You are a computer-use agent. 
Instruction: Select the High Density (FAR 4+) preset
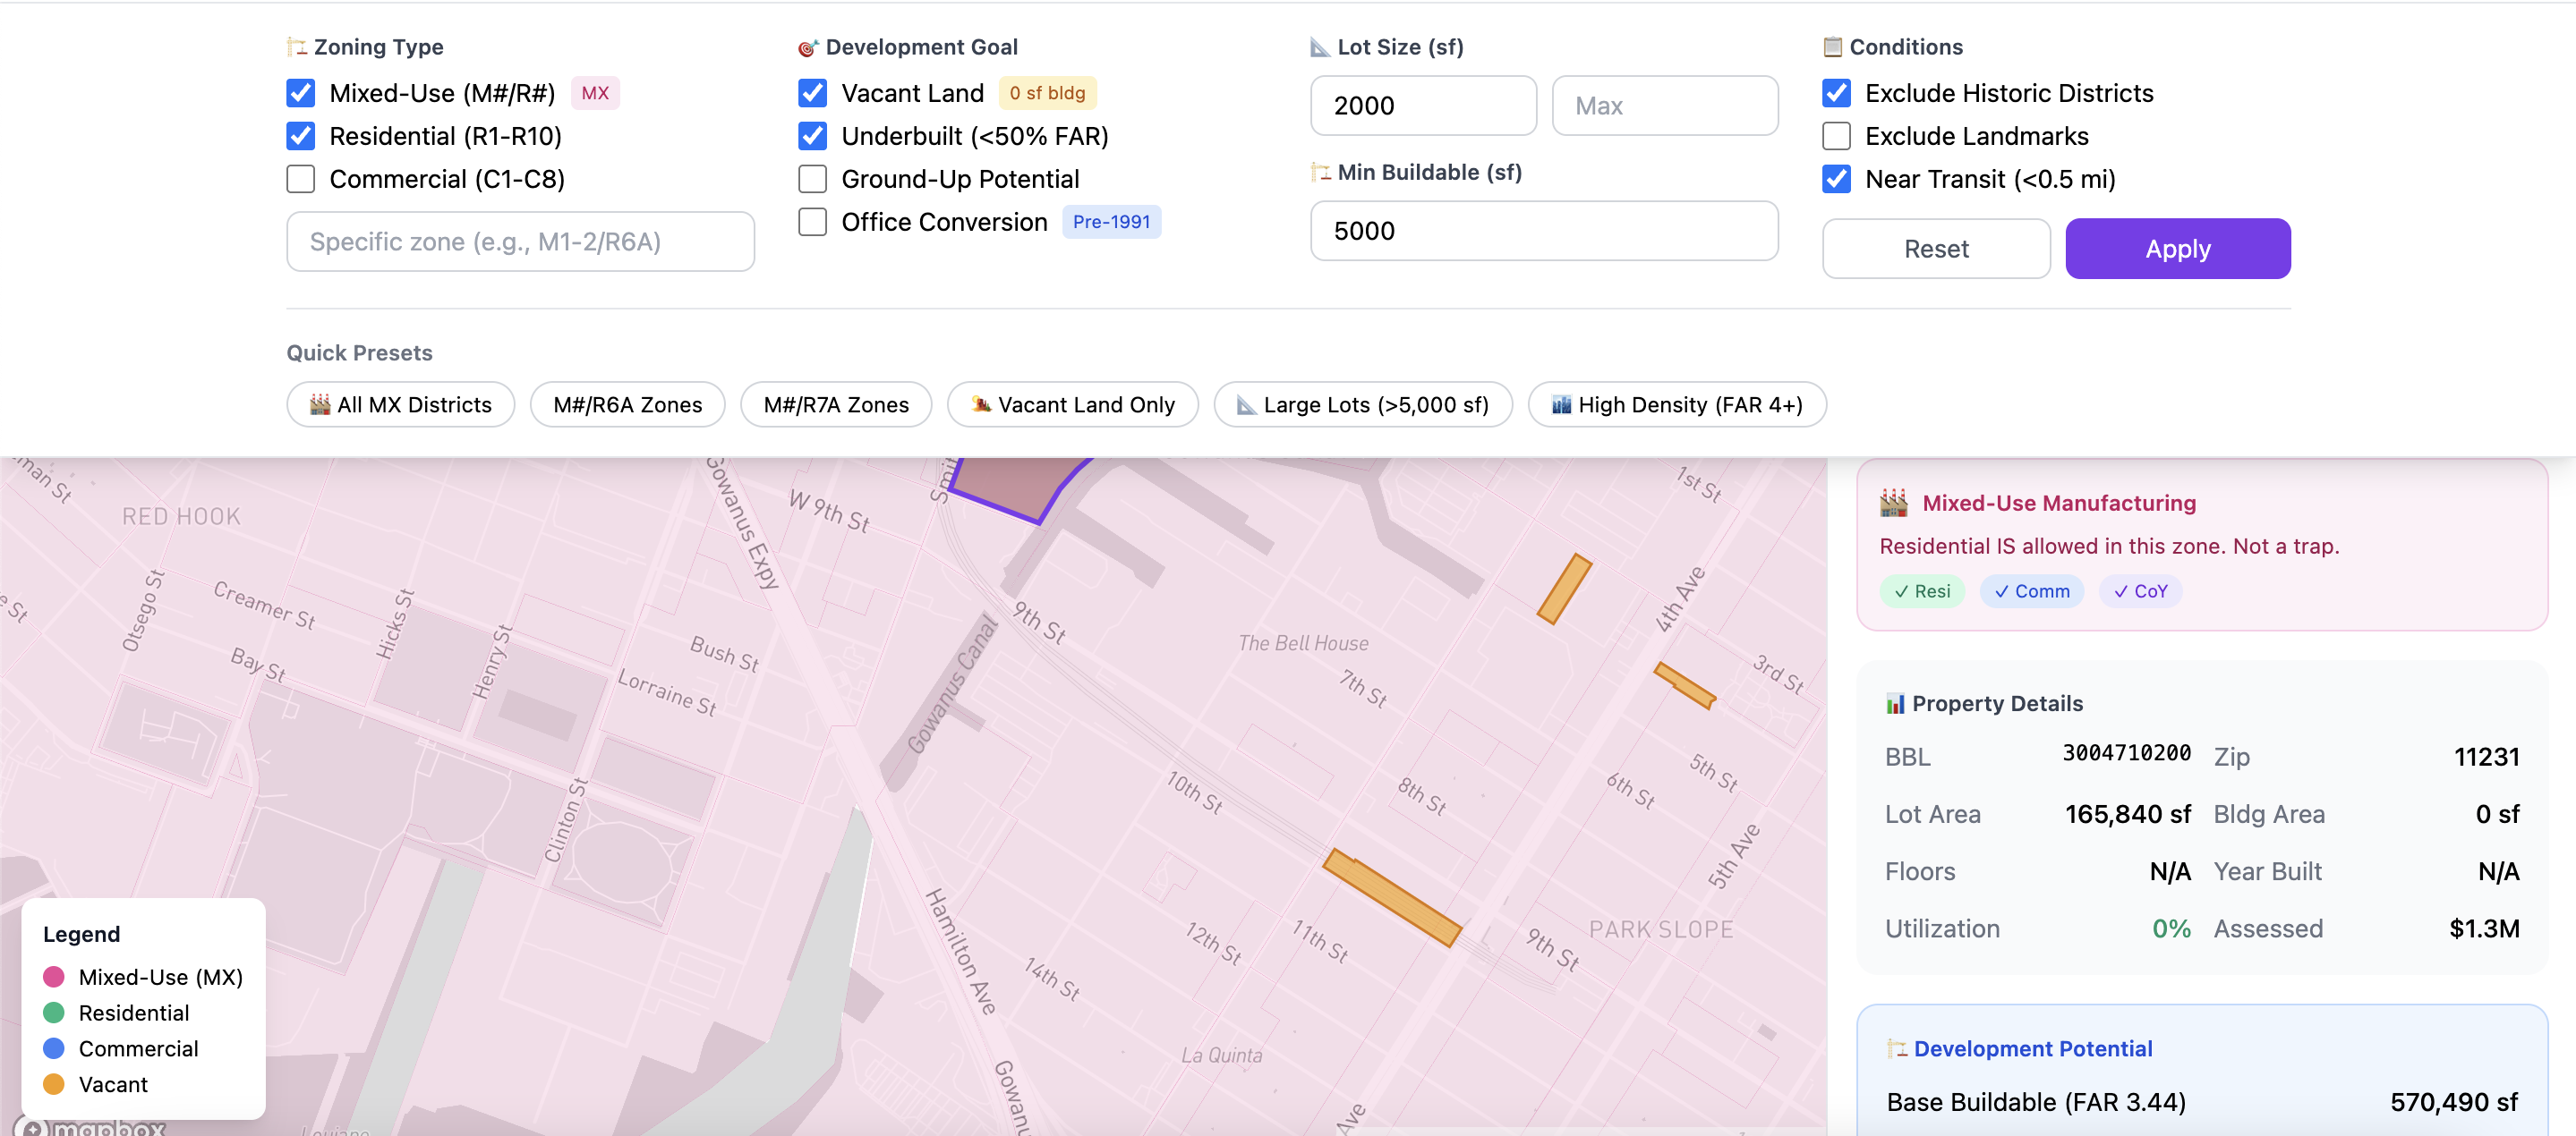[x=1676, y=404]
